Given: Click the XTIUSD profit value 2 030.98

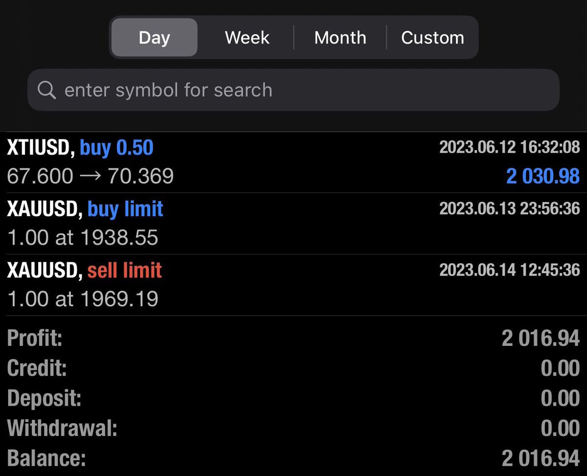Looking at the screenshot, I should [543, 177].
